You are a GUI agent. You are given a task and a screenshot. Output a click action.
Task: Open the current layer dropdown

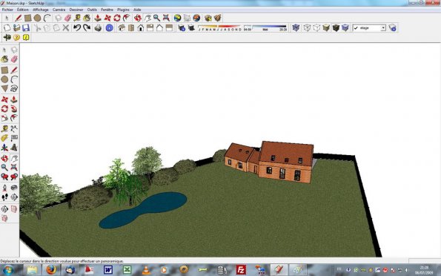pyautogui.click(x=369, y=28)
